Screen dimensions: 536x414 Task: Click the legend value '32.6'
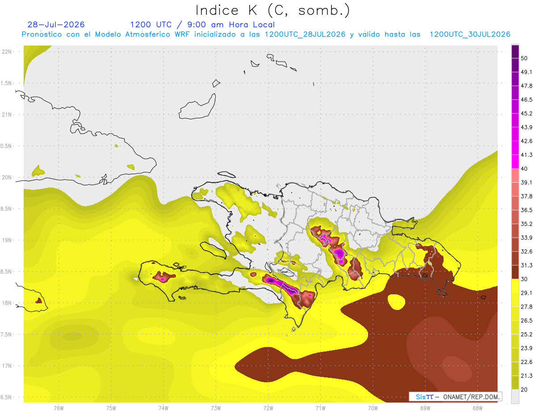coord(527,251)
